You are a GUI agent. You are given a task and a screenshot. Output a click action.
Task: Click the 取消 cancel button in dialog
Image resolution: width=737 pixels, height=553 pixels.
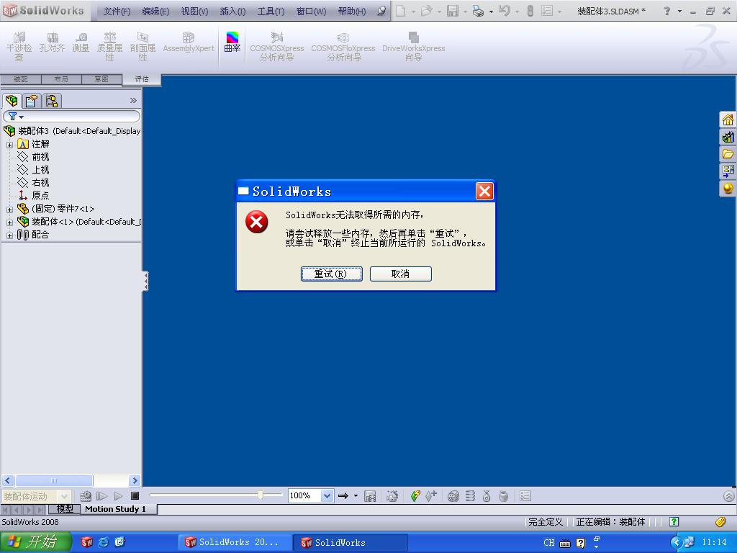(400, 274)
